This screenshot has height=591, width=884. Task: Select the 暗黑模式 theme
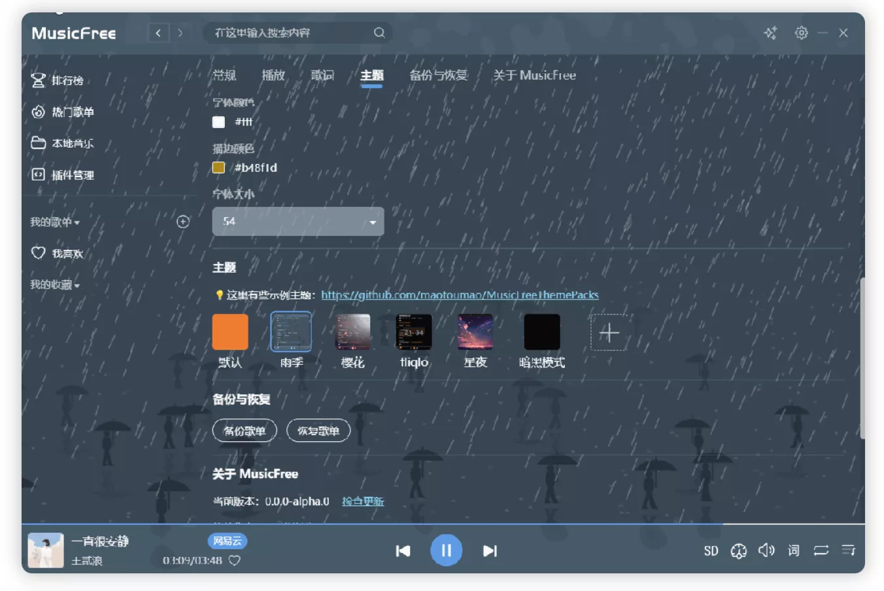tap(542, 332)
